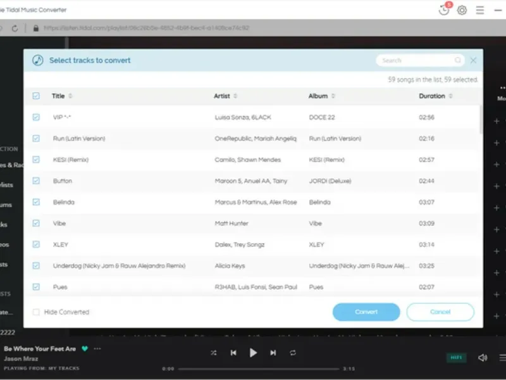Viewport: 506px width, 380px height.
Task: Click the HiFi quality badge
Action: click(x=456, y=357)
